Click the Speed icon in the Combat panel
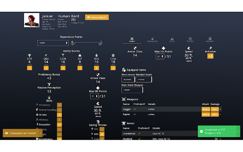This screenshot has width=243, height=152. point(189,48)
